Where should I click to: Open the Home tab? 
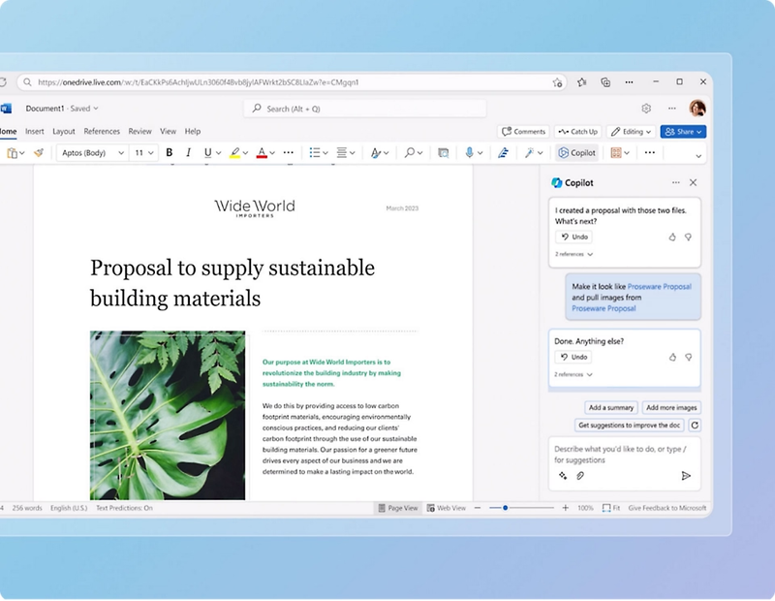pos(8,132)
